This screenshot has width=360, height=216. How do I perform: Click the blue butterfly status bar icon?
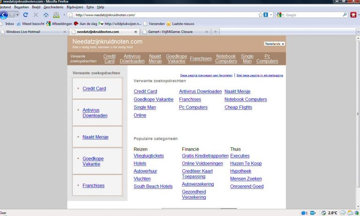313,213
